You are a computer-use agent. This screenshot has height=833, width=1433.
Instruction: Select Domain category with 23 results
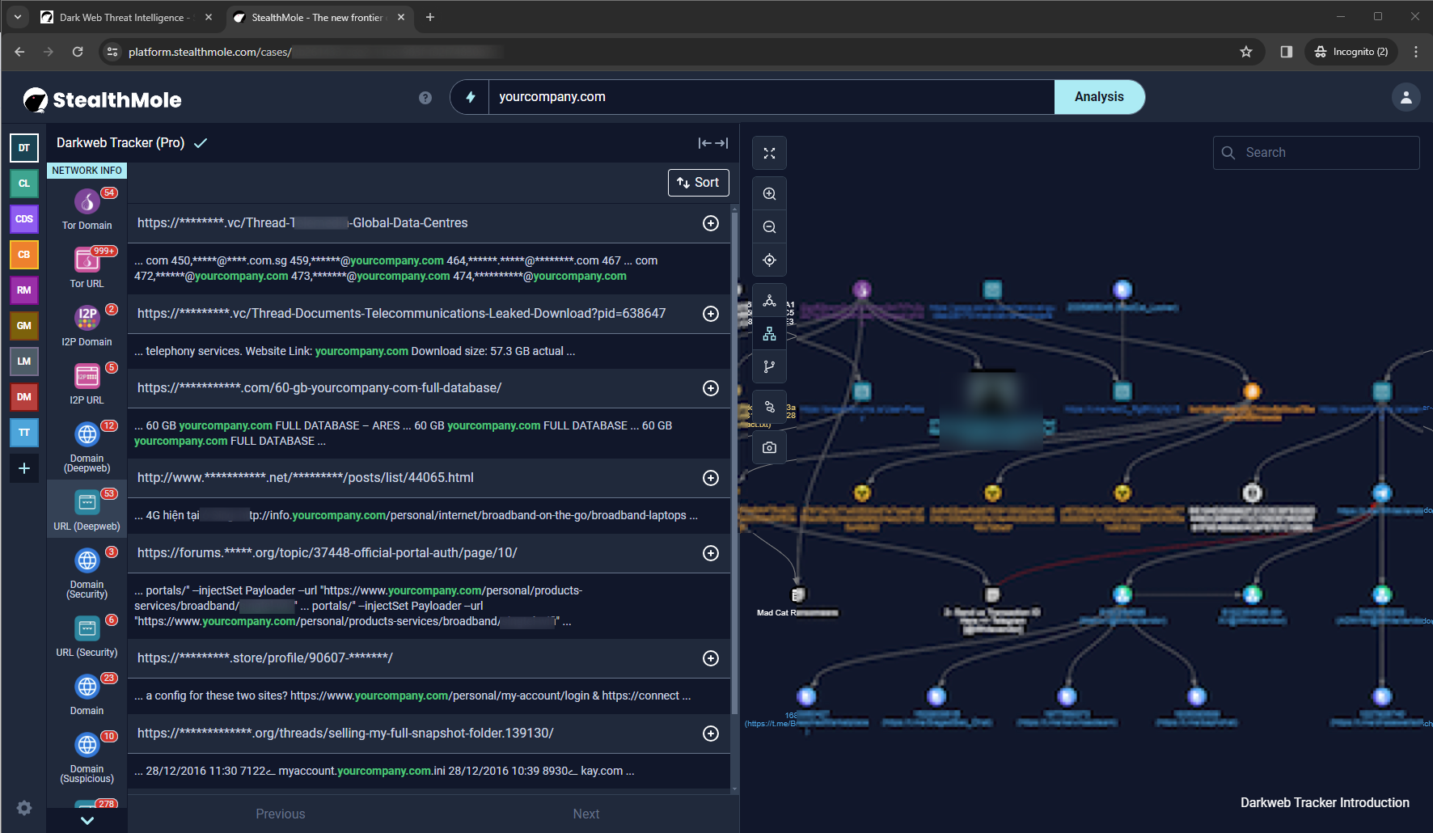tap(87, 694)
